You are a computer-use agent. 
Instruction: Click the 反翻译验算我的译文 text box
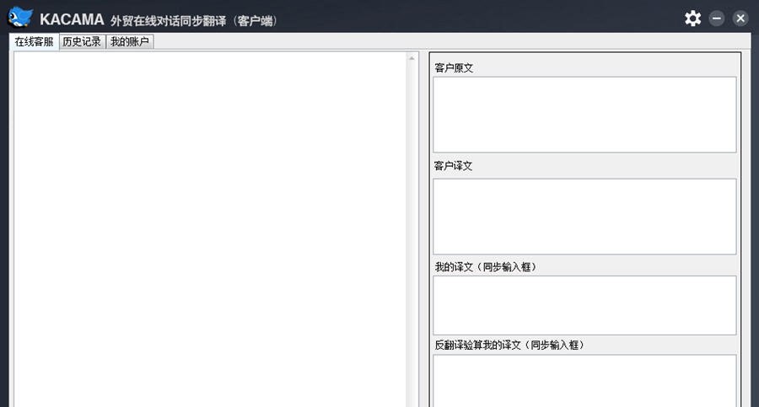point(584,381)
